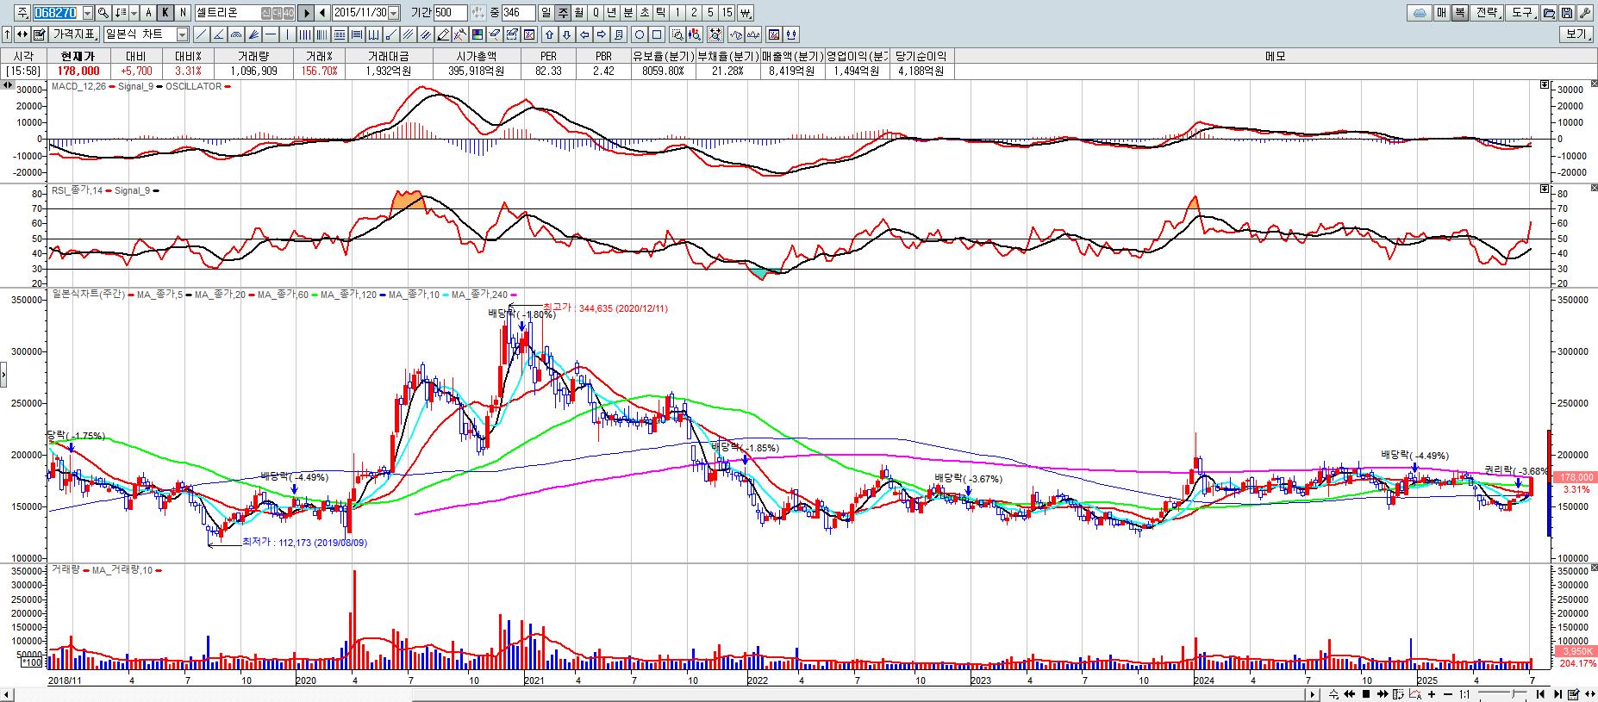The image size is (1598, 702).
Task: Select the horizontal line drawing tool
Action: click(x=270, y=34)
